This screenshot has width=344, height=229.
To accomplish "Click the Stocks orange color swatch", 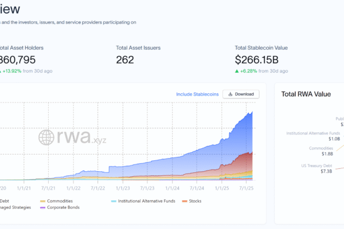I will point(184,201).
